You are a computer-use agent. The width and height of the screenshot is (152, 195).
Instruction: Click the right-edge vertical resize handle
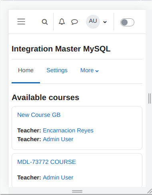150,98
